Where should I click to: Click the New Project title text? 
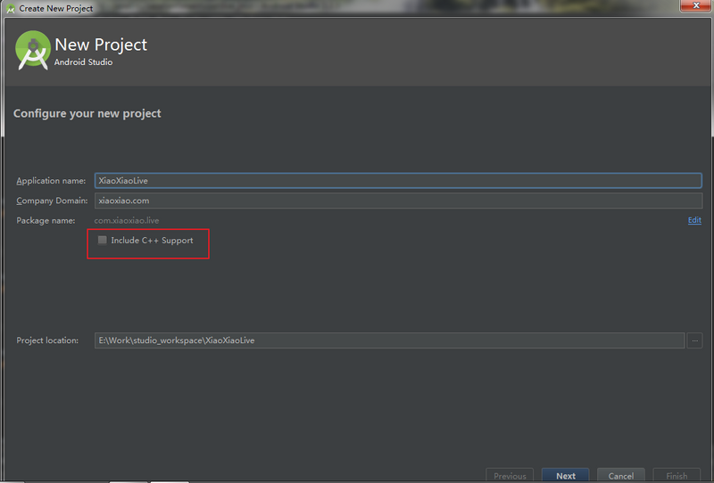click(101, 45)
